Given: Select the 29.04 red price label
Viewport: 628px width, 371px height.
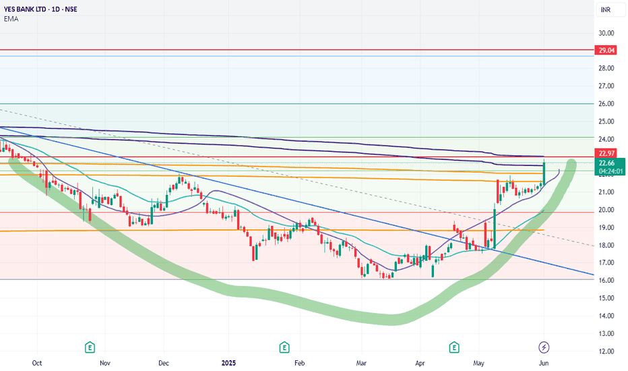Looking at the screenshot, I should (606, 50).
